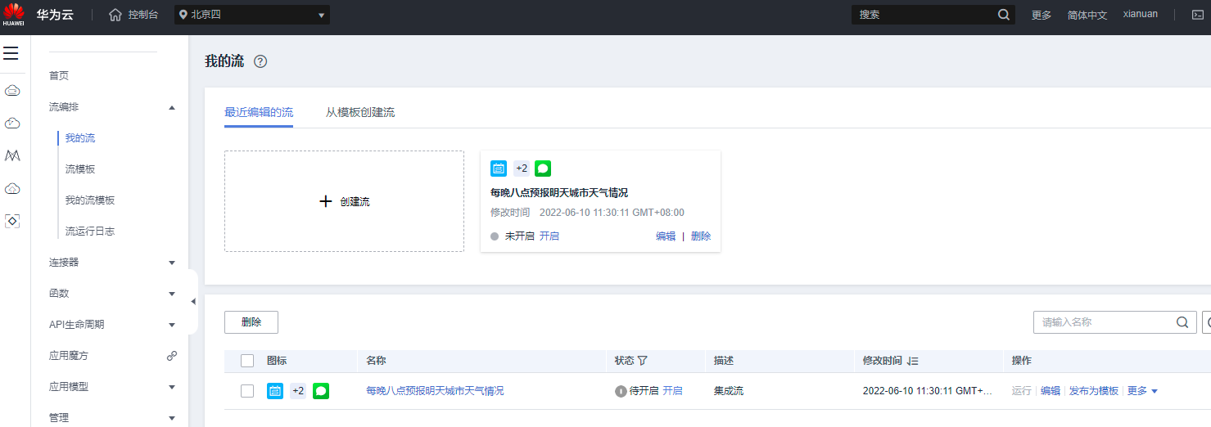Click the help question mark beside 我的流

point(260,61)
